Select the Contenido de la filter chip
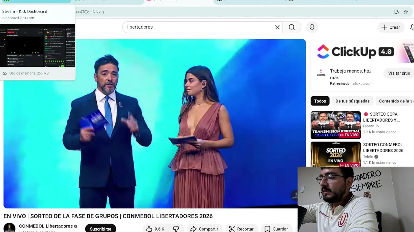The height and width of the screenshot is (232, 414). [x=396, y=101]
